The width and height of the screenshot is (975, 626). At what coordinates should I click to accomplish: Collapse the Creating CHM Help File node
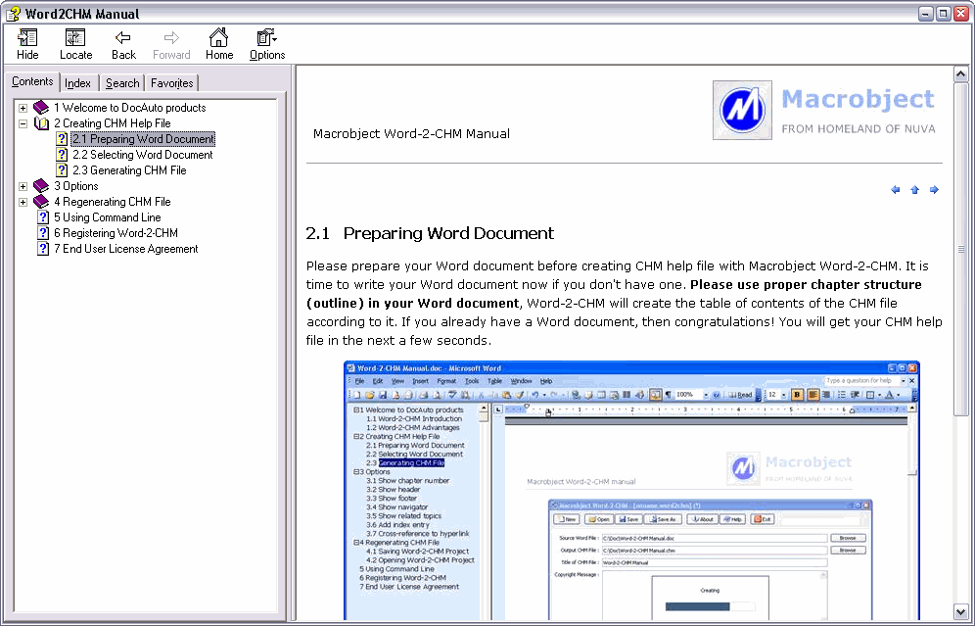[x=22, y=123]
